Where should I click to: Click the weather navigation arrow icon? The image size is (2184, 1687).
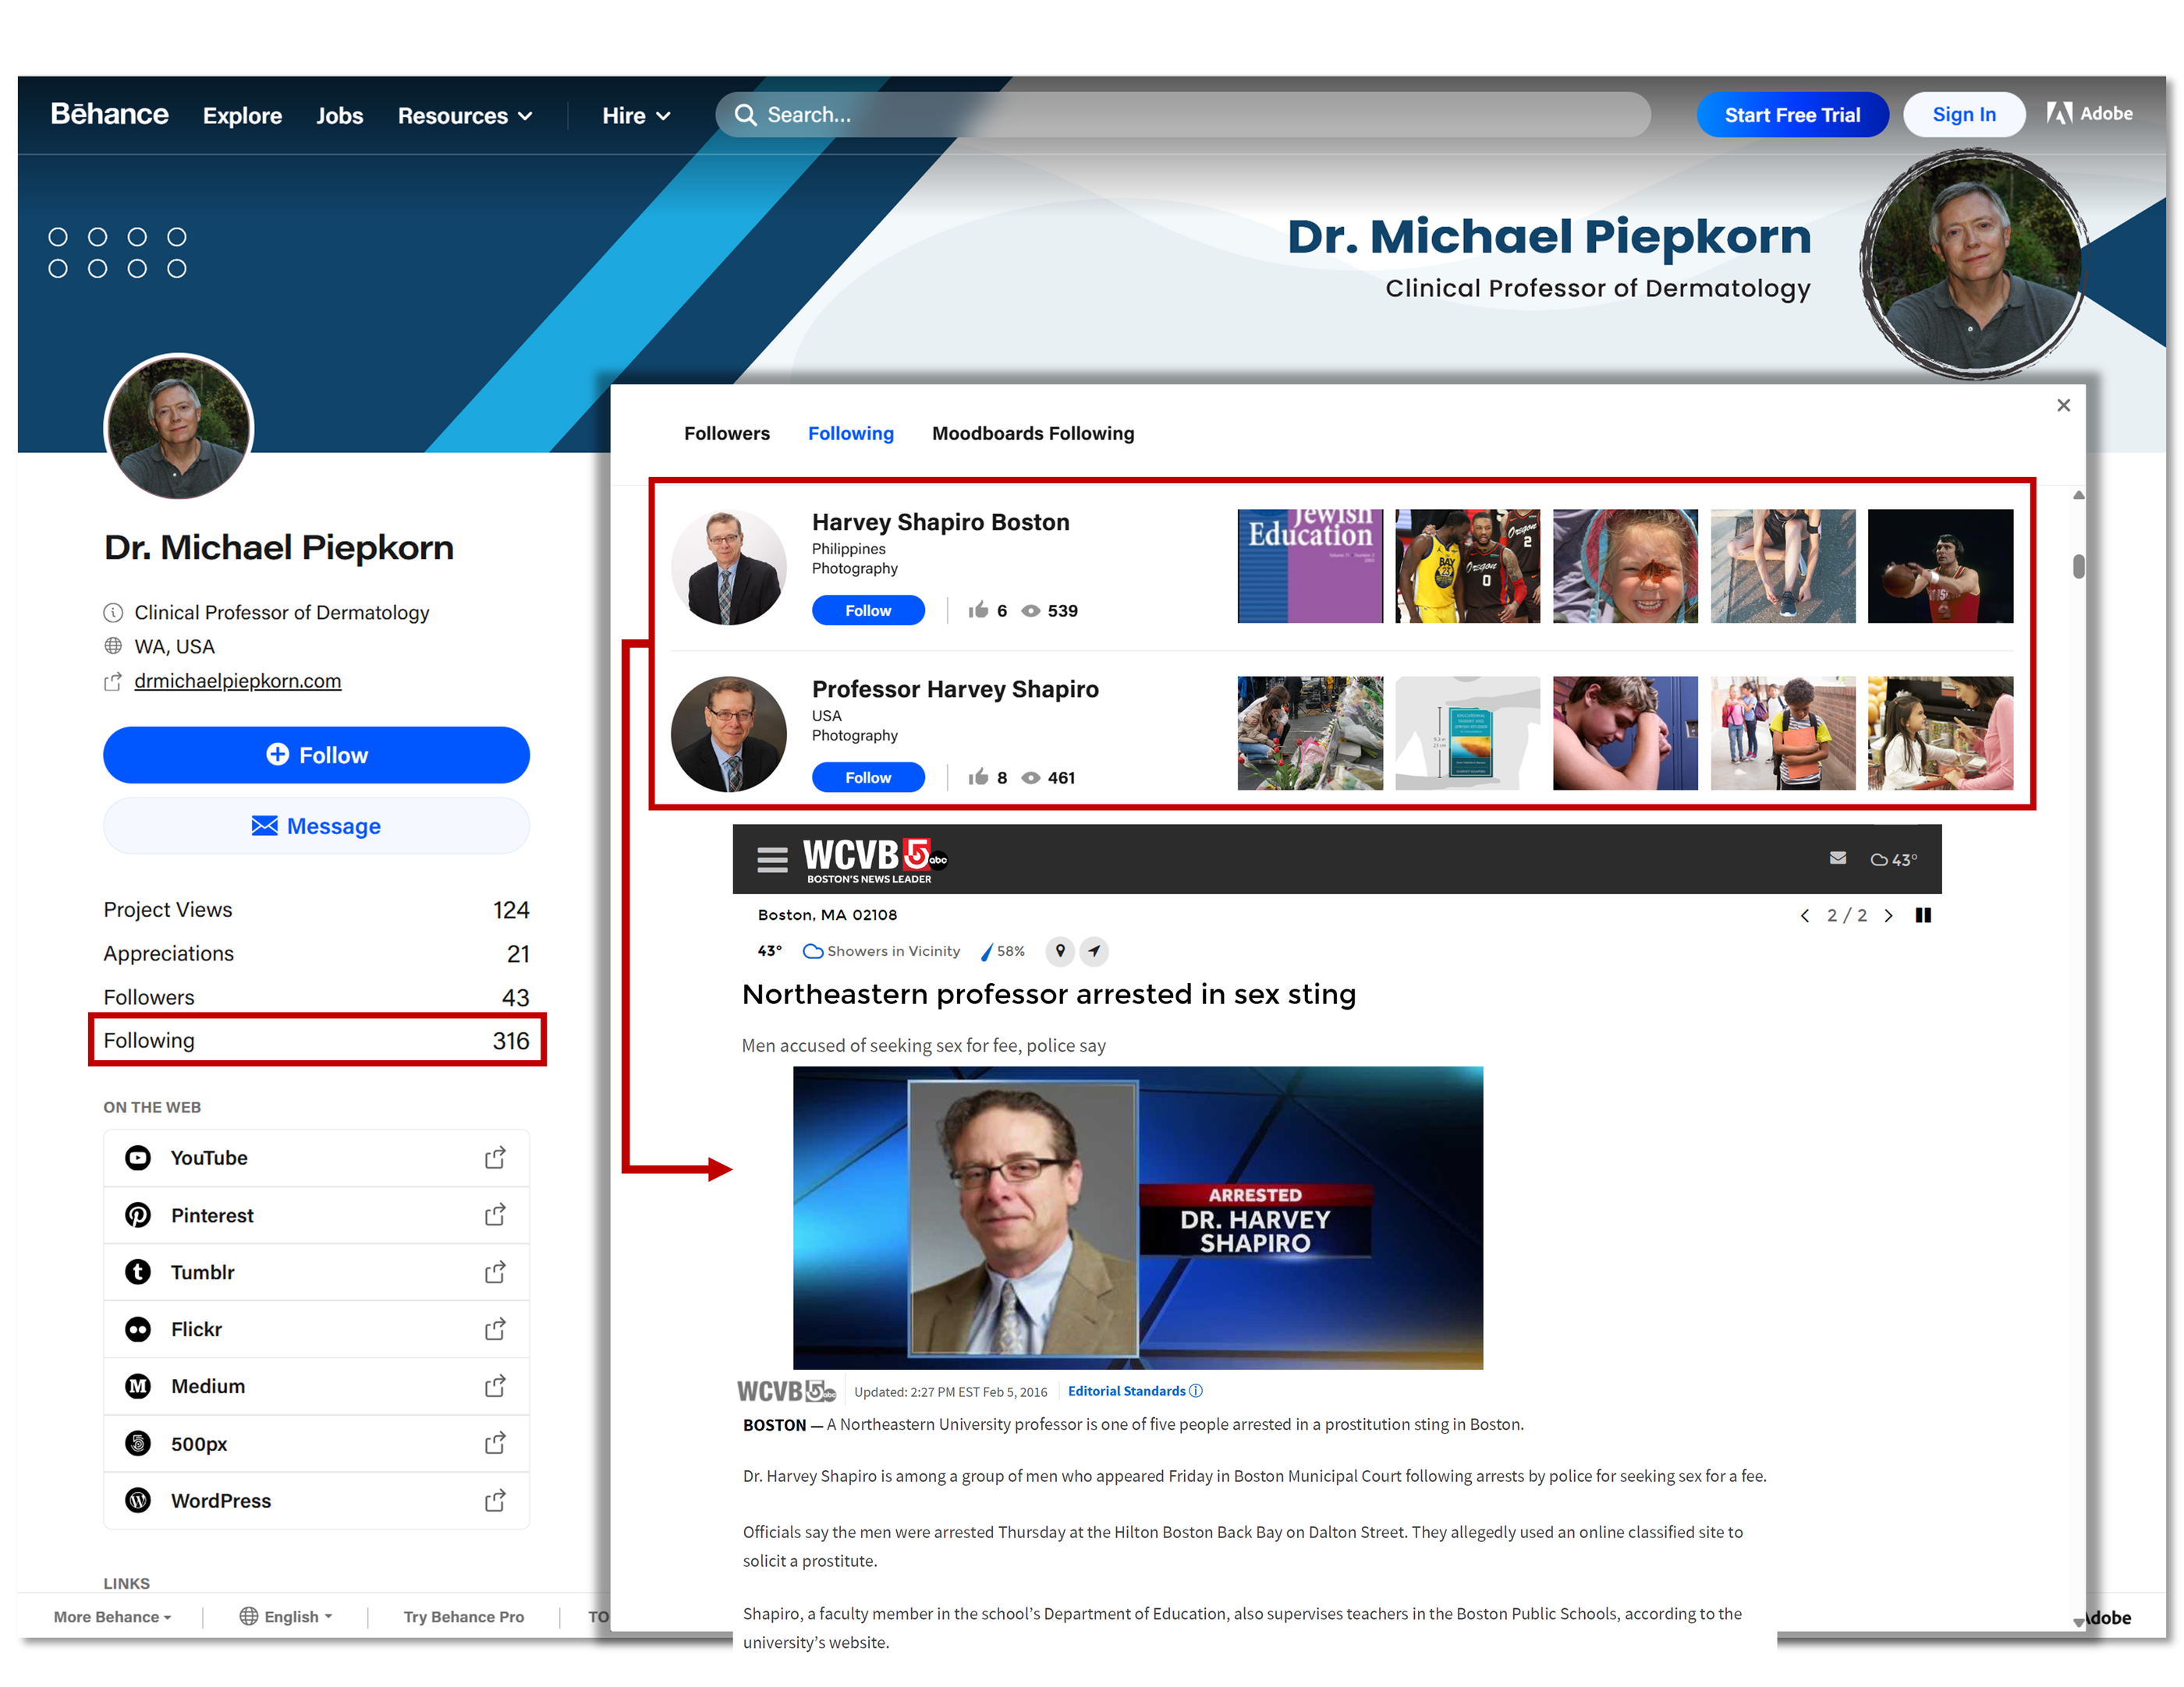(x=1095, y=951)
